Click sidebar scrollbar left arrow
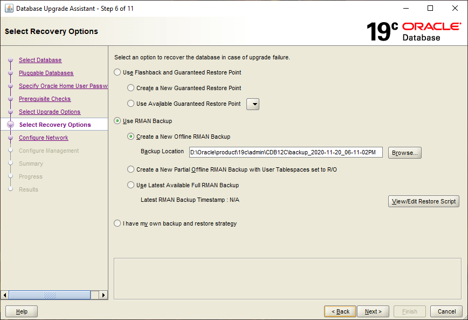The width and height of the screenshot is (468, 320). pos(4,295)
